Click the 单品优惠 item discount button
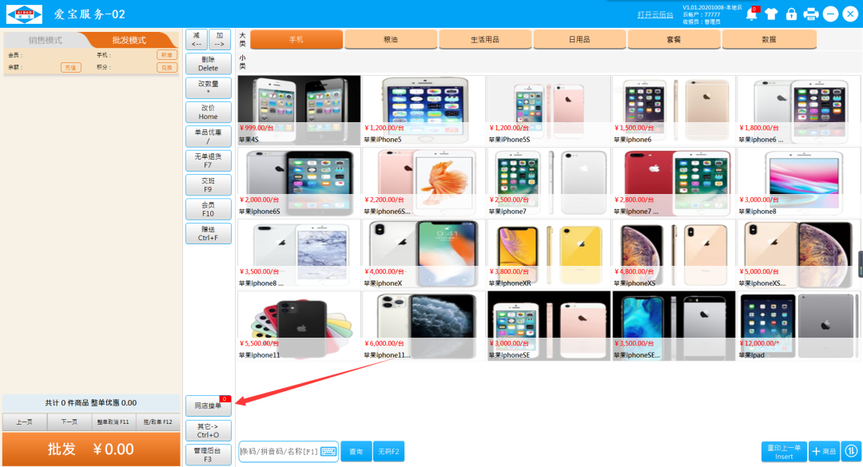Image resolution: width=863 pixels, height=467 pixels. (208, 137)
